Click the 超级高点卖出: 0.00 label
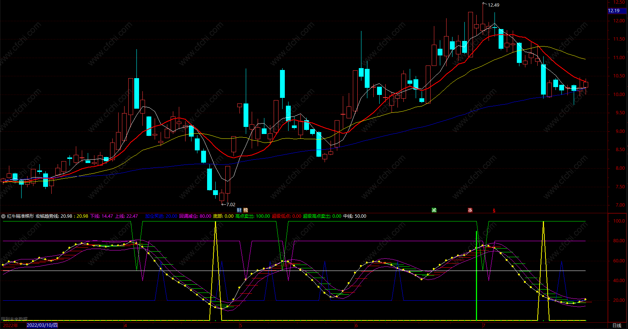Screen dimensions: 628x329 tap(322, 216)
